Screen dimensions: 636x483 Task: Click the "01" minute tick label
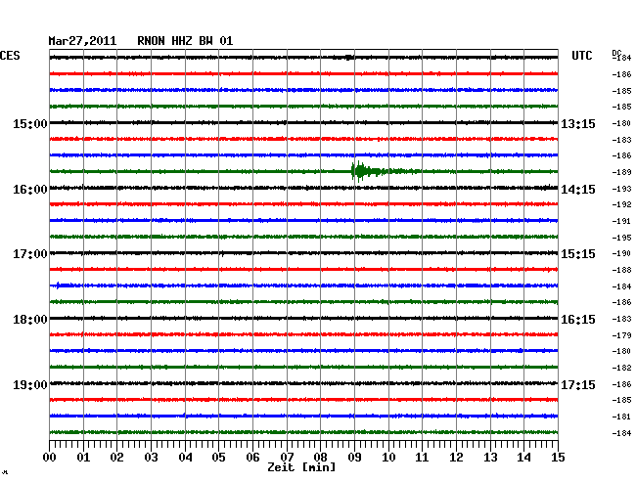83,458
